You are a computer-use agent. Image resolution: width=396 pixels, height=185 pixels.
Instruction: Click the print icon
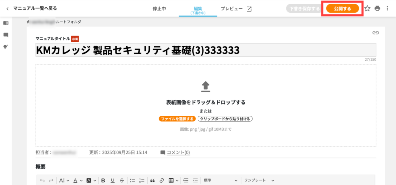pyautogui.click(x=377, y=9)
